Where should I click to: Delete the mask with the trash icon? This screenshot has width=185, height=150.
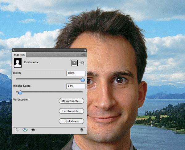(81, 130)
